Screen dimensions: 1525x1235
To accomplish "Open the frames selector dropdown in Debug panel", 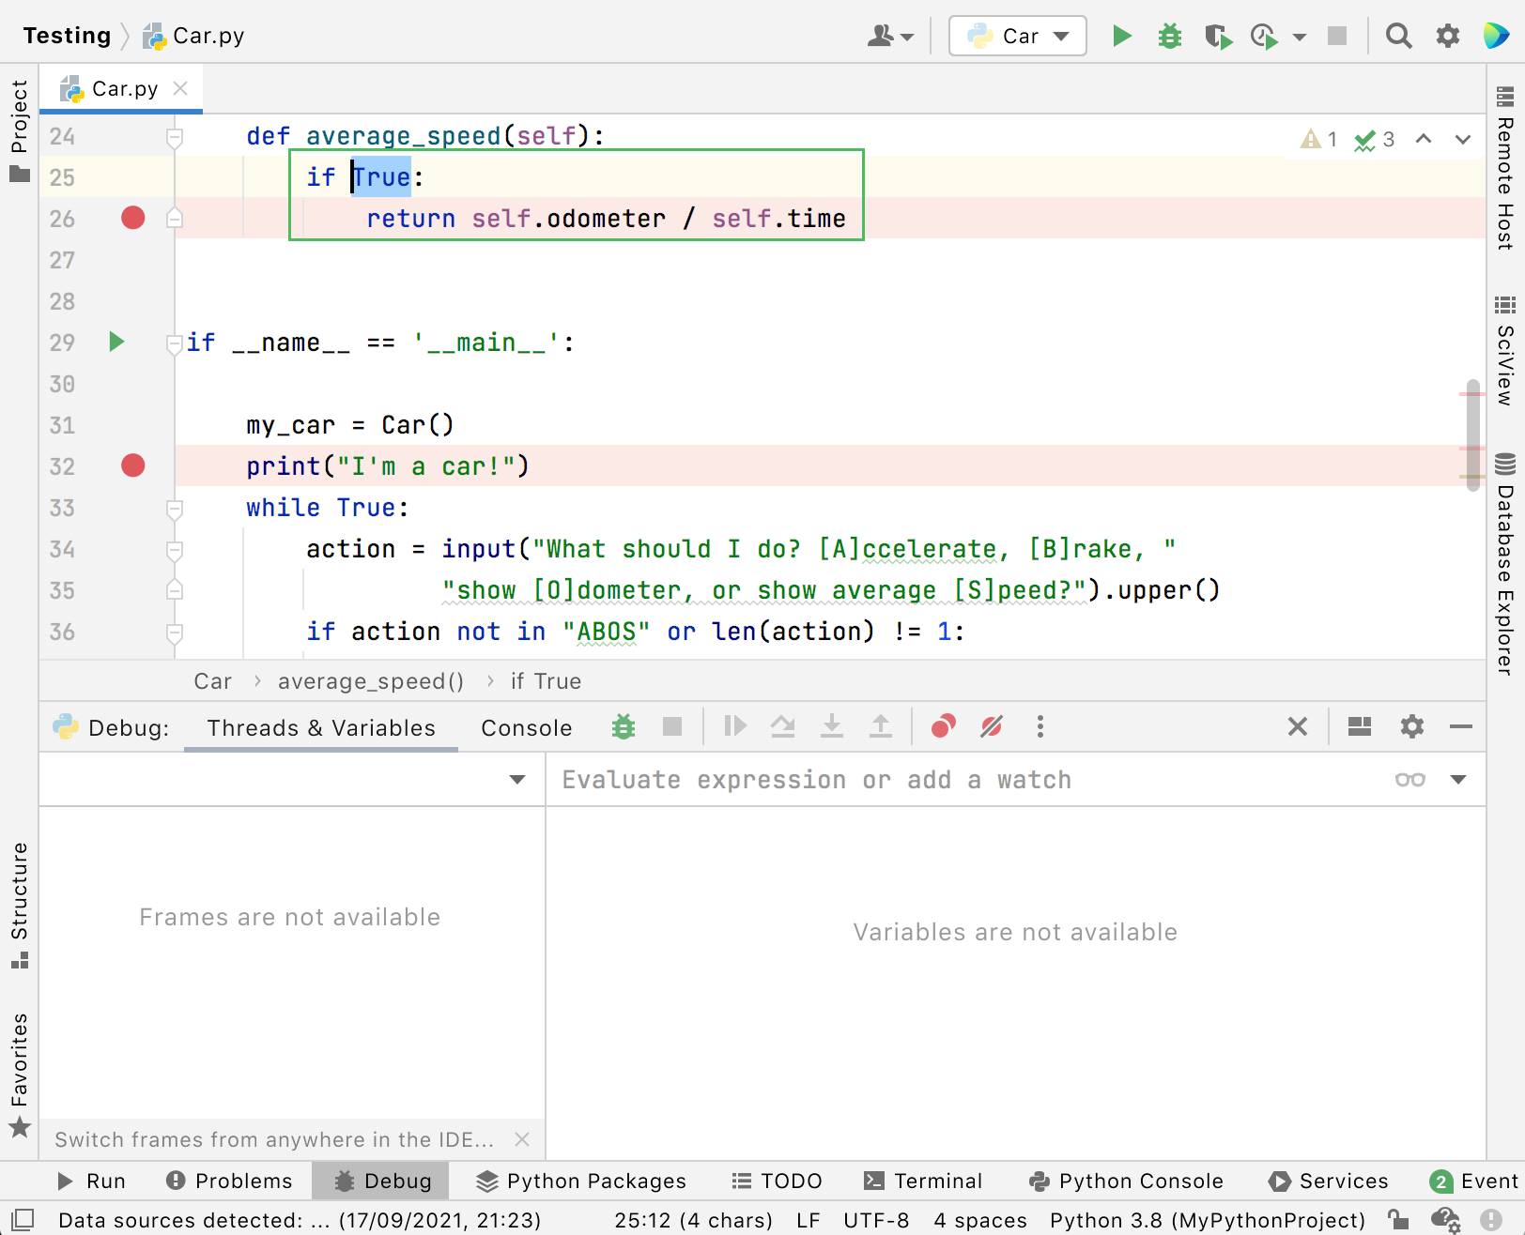I will click(516, 780).
